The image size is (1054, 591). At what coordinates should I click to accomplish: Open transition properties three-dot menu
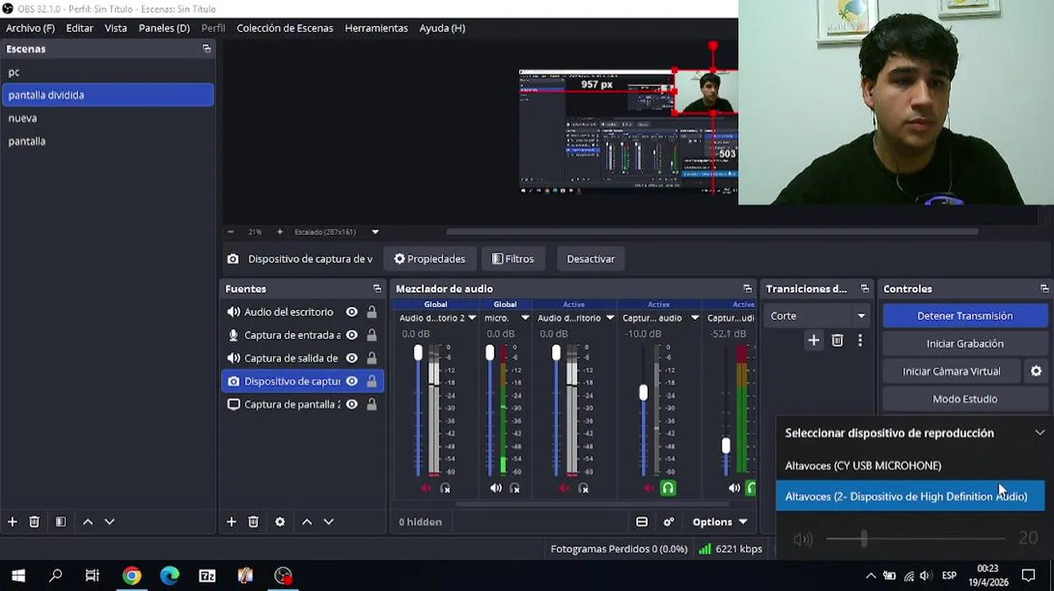point(859,340)
